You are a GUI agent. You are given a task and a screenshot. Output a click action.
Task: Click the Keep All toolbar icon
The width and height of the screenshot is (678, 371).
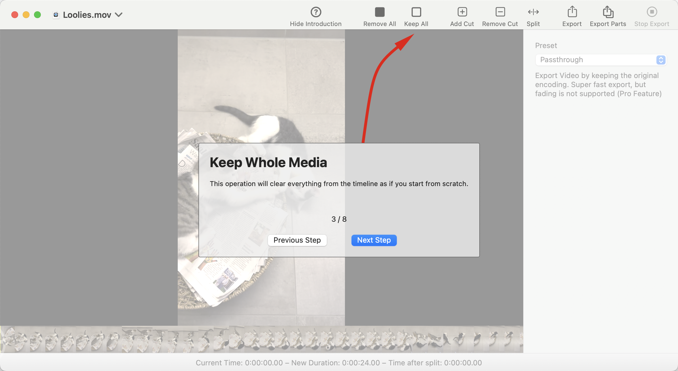click(x=416, y=12)
